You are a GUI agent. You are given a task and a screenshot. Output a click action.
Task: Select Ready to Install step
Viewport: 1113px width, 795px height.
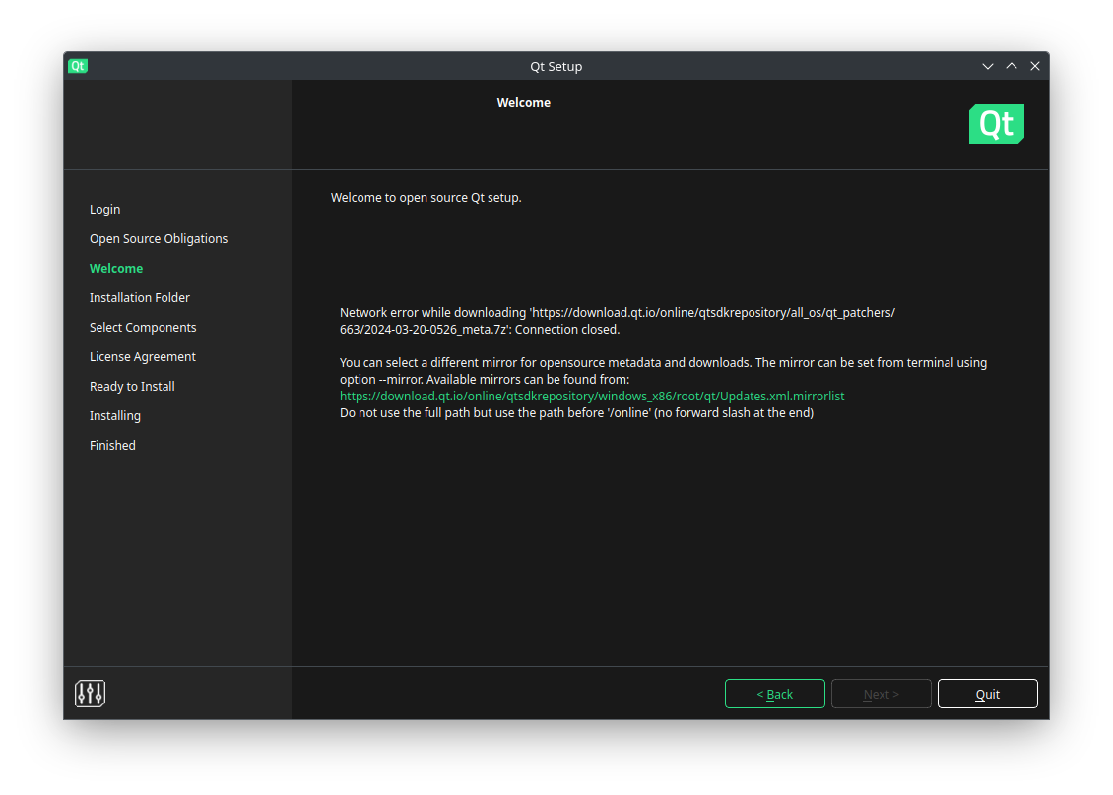[132, 387]
